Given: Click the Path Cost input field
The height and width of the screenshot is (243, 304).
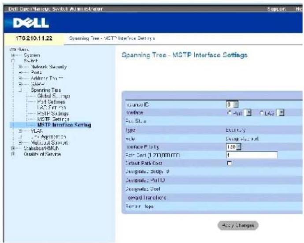Looking at the screenshot, I should [252, 155].
